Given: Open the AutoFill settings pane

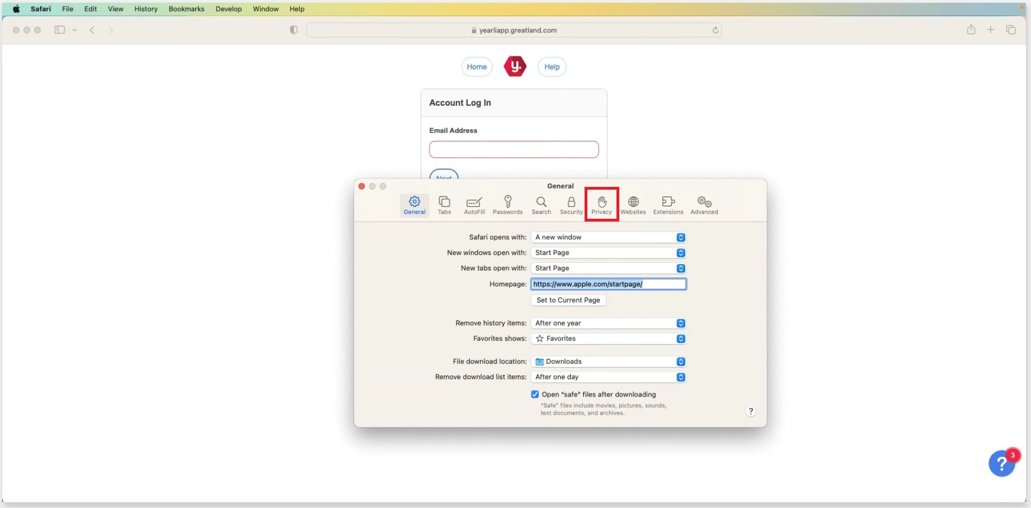Looking at the screenshot, I should [474, 205].
